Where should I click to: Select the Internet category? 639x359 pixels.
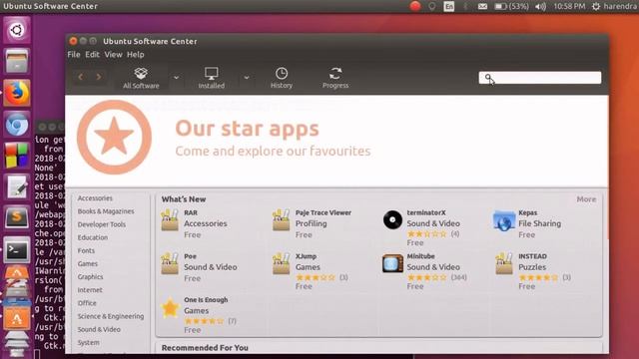(x=90, y=290)
